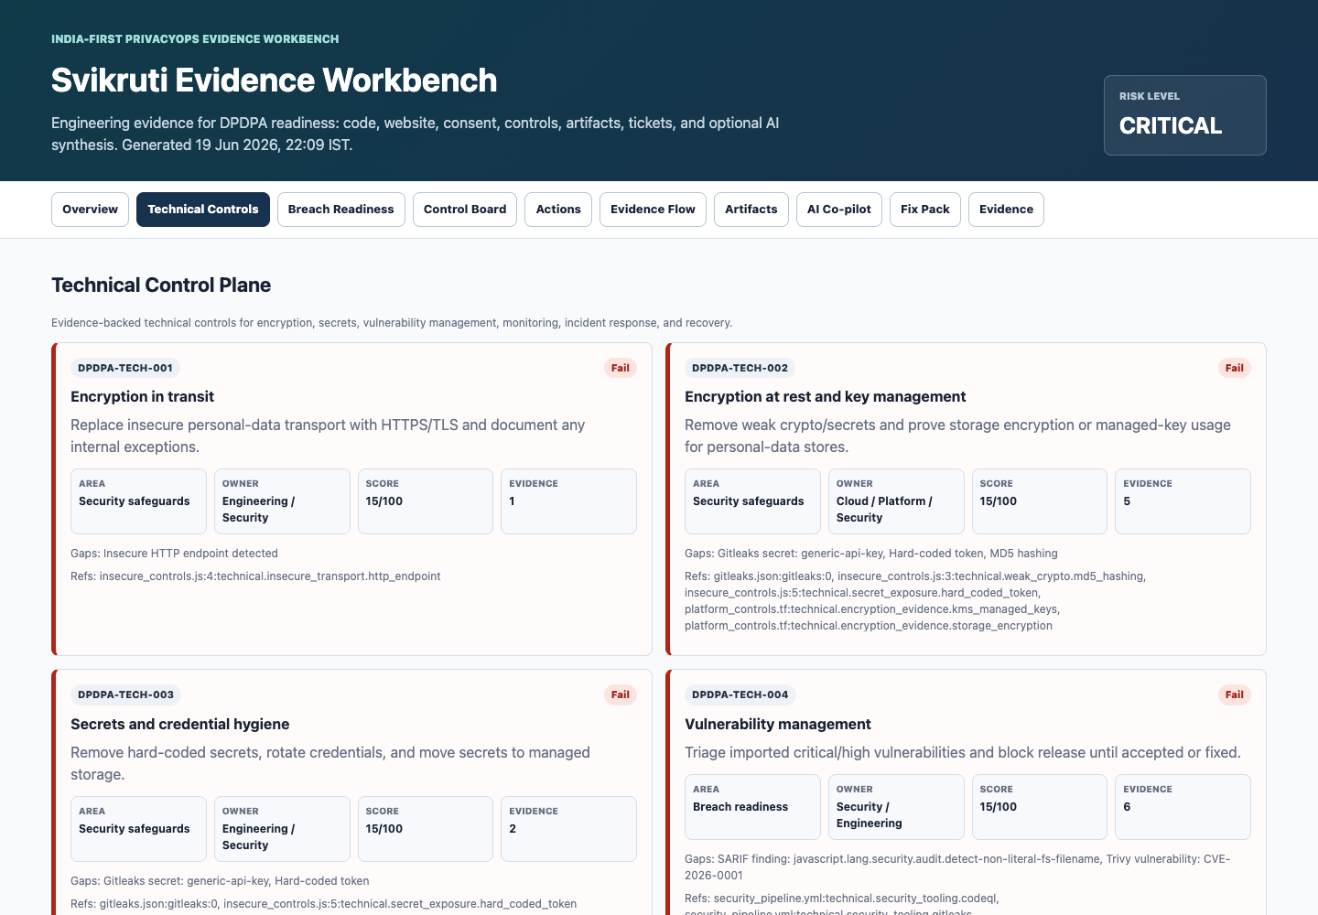Select the DPDPA-TECH-003 control ID chip
The width and height of the screenshot is (1318, 915).
tap(125, 694)
